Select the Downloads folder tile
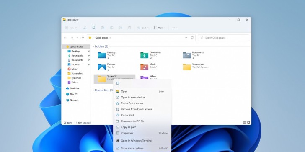Image resolution: width=305 pixels, height=152 pixels. pos(157,55)
